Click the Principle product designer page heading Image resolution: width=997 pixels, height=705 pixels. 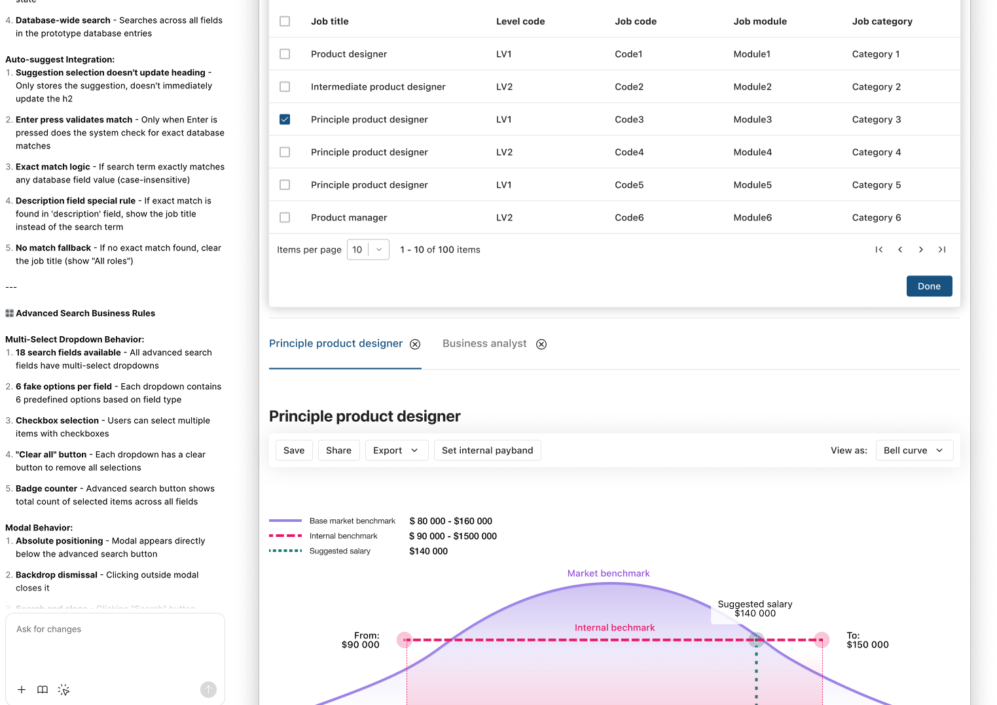click(x=365, y=416)
